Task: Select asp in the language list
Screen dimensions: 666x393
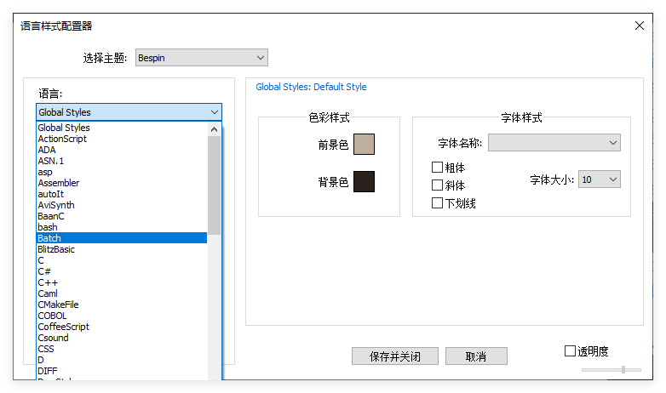Action: (122, 172)
